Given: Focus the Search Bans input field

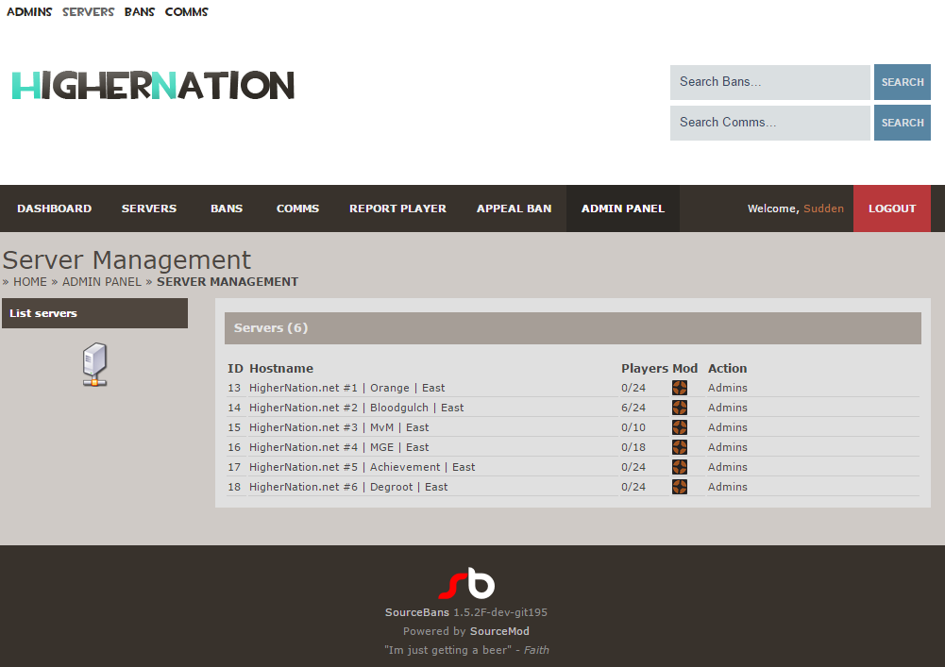Looking at the screenshot, I should 770,82.
